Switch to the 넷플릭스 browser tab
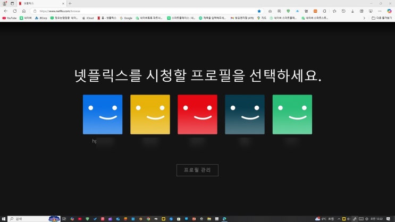The width and height of the screenshot is (395, 222). (41, 4)
